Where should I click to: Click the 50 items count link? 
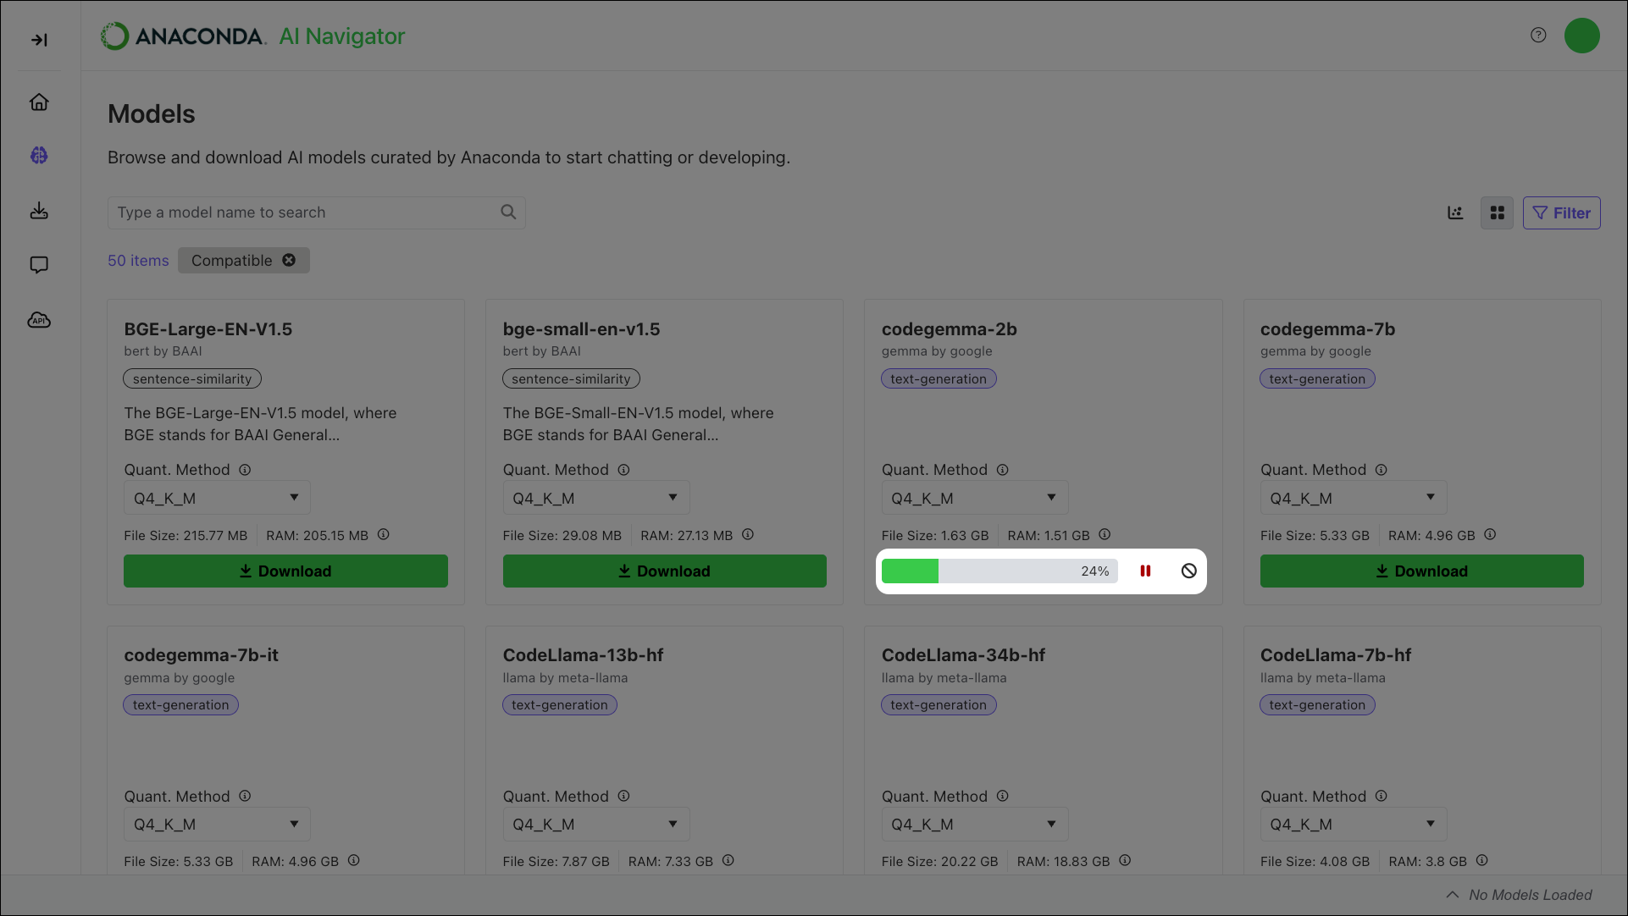click(138, 261)
